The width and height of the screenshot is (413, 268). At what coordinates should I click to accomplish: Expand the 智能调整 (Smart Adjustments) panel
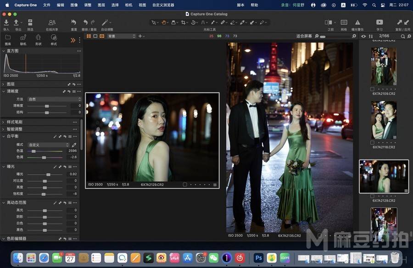[3, 129]
